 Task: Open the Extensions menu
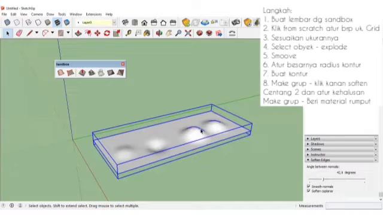click(94, 14)
